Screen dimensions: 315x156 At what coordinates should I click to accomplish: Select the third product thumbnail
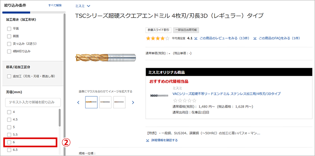coord(119,102)
